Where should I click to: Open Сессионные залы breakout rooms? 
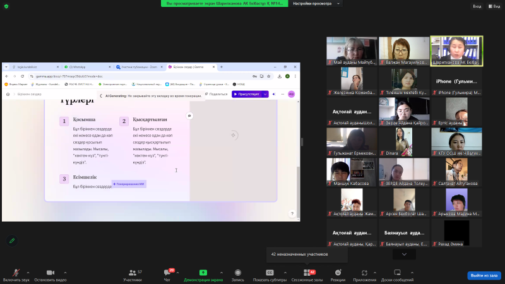[307, 273]
